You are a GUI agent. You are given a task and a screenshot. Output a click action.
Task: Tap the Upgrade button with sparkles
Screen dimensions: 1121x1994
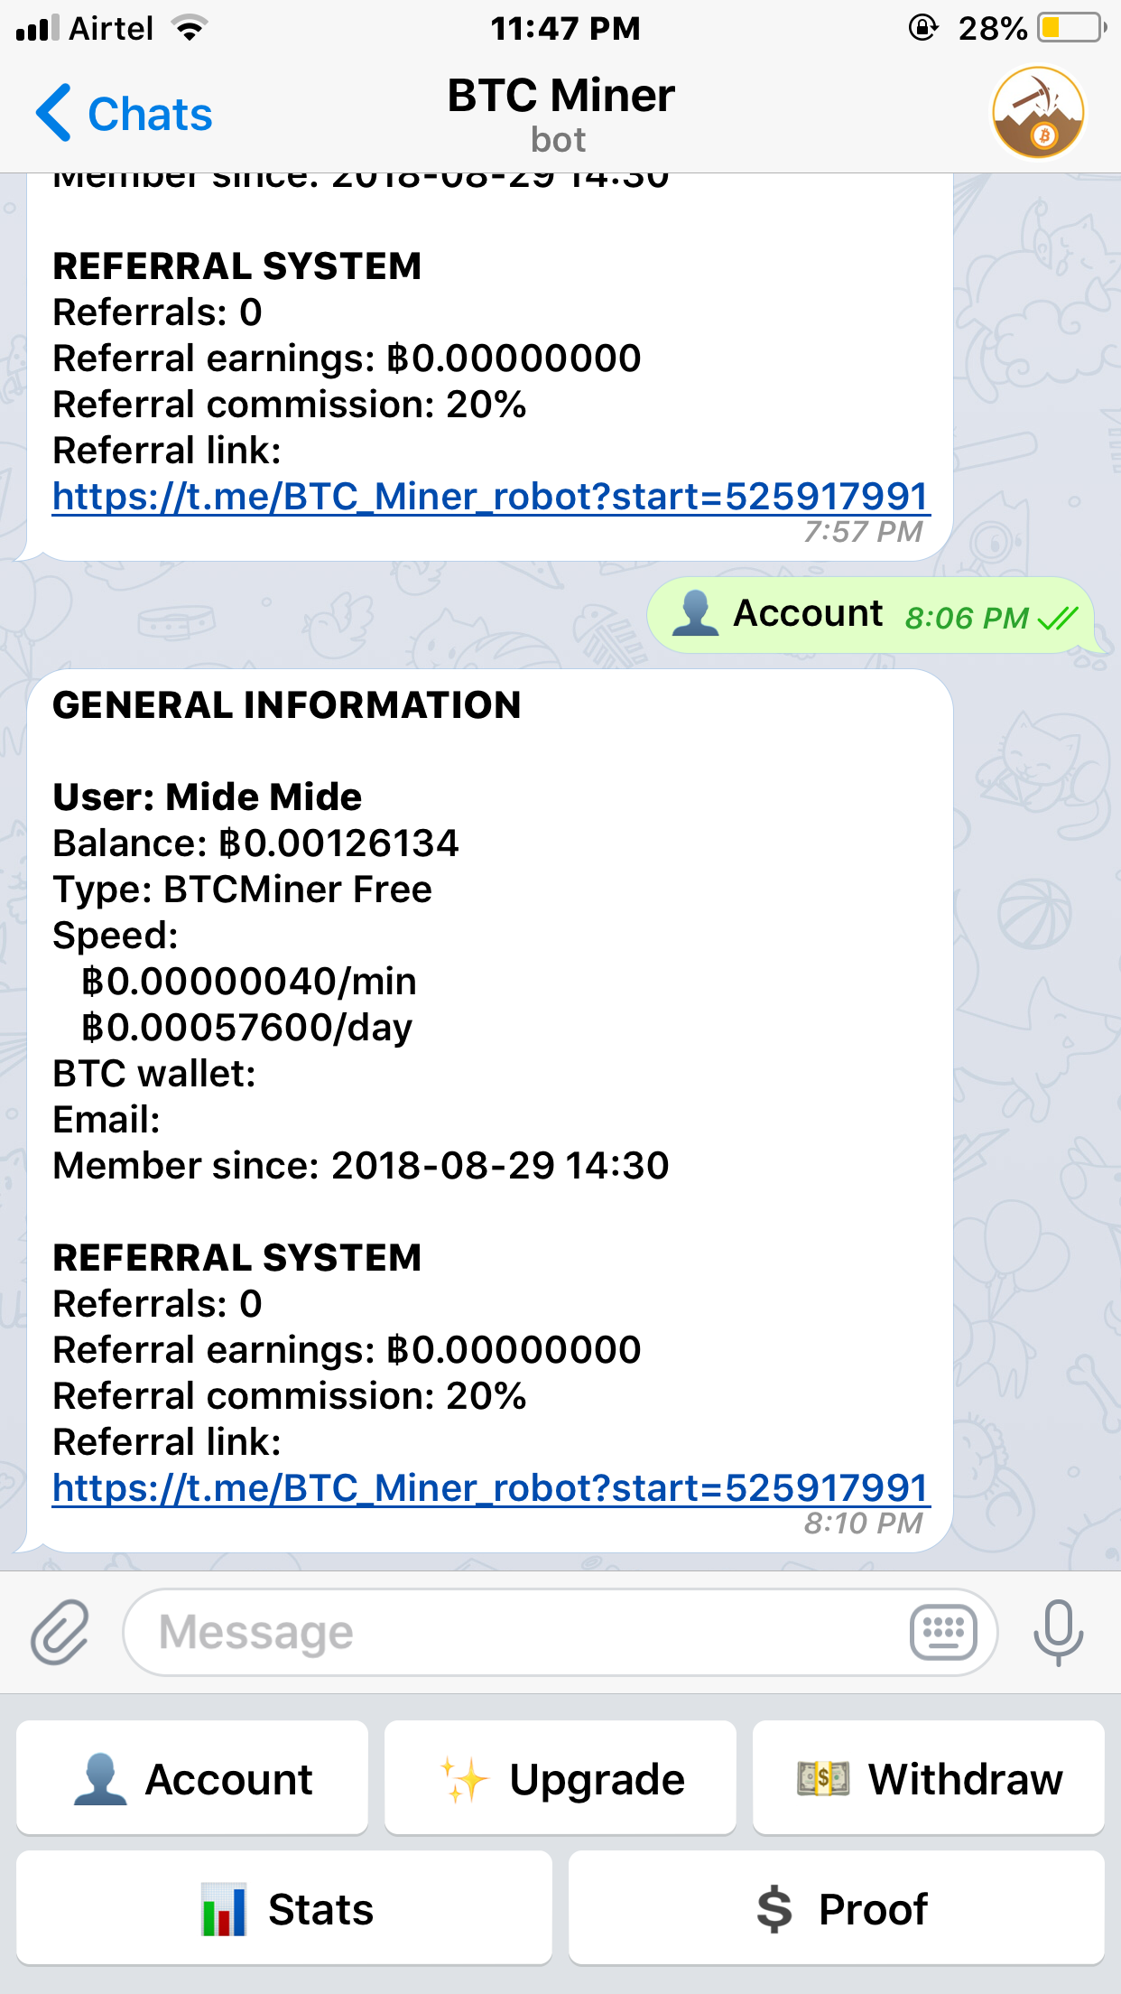point(560,1778)
